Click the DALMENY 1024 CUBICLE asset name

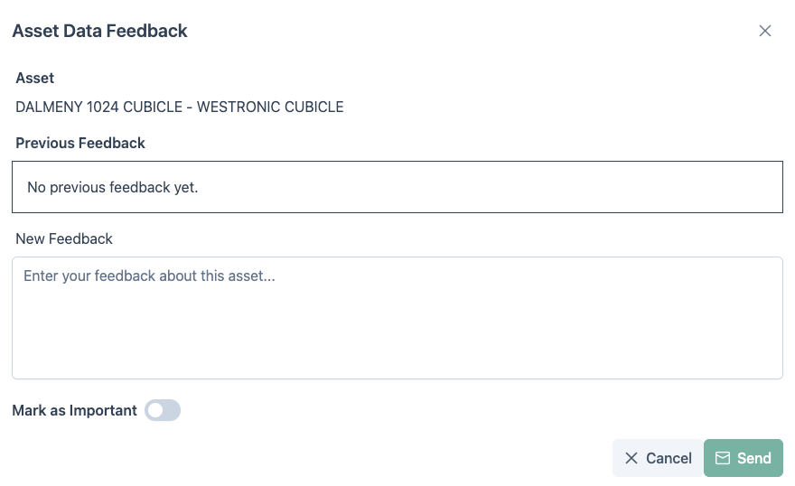tap(180, 107)
